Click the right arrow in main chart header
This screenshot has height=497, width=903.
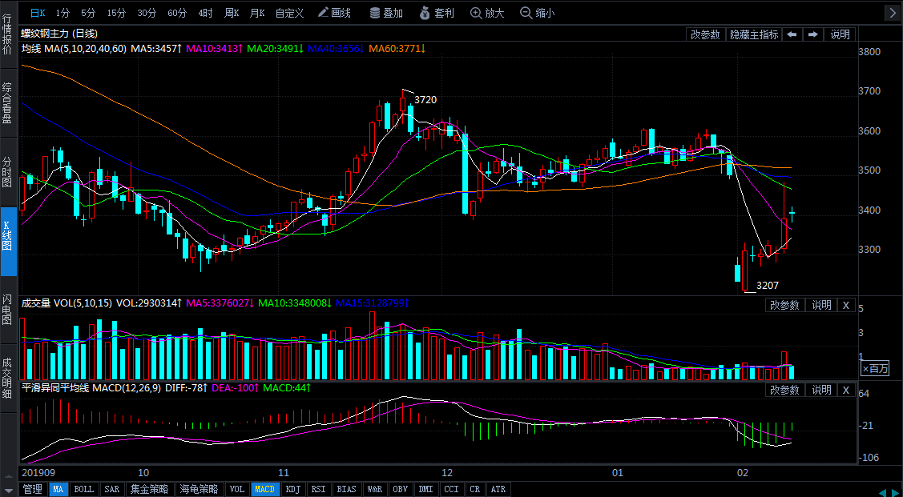point(812,34)
